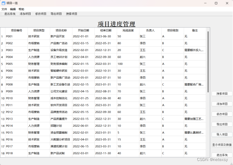Click the 项目级别 column header
Image resolution: width=233 pixels, height=165 pixels.
click(173, 30)
